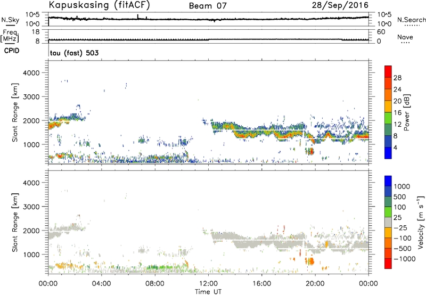The image size is (426, 295).
Task: Click the '04:00' time axis label
Action: [x=101, y=284]
